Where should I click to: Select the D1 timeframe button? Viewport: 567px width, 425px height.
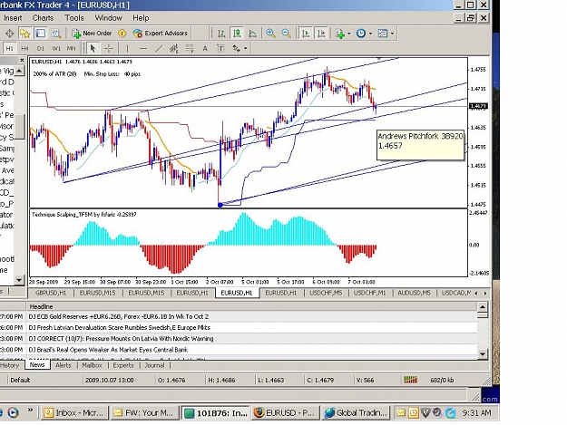pos(40,48)
